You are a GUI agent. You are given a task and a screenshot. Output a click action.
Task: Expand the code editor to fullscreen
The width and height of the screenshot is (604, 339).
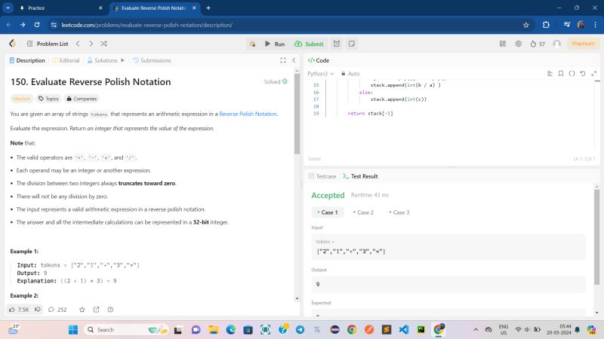click(x=593, y=74)
